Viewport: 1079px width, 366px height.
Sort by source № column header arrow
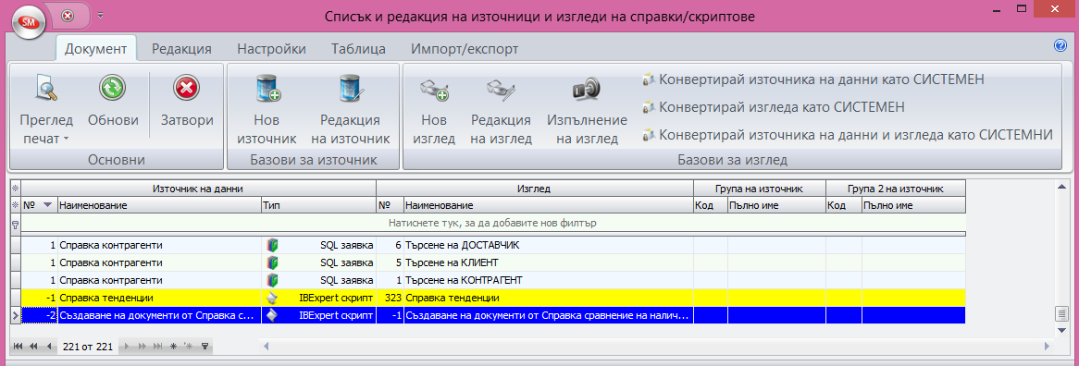[47, 204]
